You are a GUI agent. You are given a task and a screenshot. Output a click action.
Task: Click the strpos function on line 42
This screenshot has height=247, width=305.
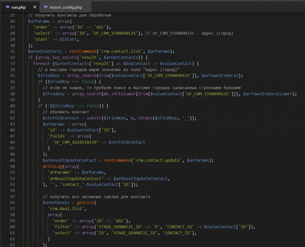click(x=145, y=118)
